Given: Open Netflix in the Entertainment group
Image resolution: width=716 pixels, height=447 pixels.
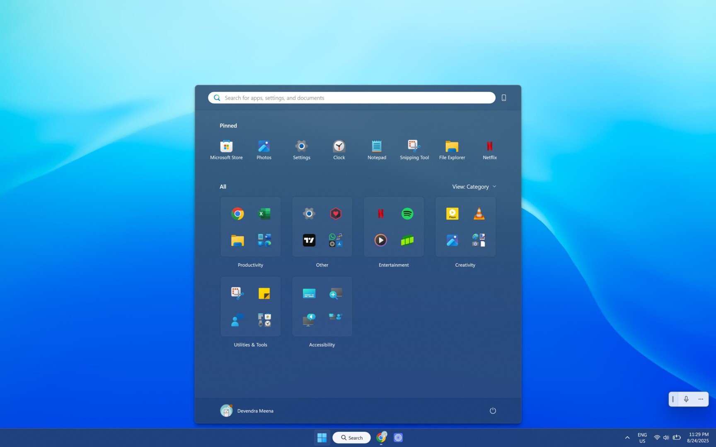Looking at the screenshot, I should point(380,214).
